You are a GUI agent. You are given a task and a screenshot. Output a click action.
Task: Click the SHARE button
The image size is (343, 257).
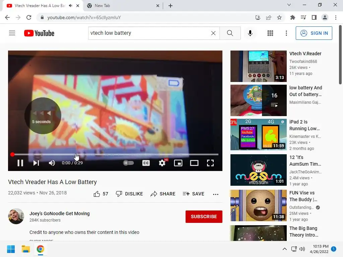point(163,194)
